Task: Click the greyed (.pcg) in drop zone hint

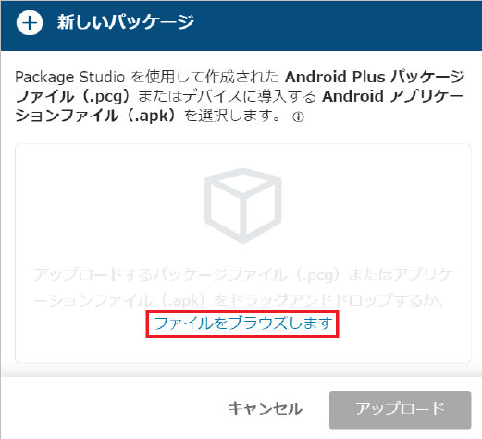Action: pos(317,275)
